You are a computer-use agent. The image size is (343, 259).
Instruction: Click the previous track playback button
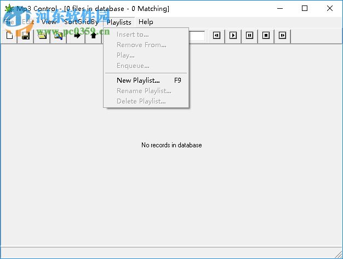coord(216,36)
